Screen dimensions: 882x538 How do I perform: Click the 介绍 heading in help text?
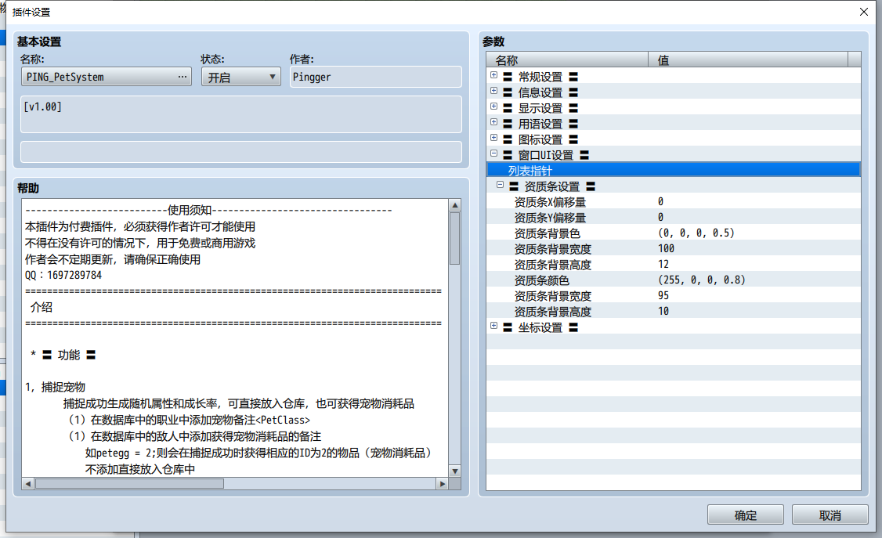click(x=41, y=307)
